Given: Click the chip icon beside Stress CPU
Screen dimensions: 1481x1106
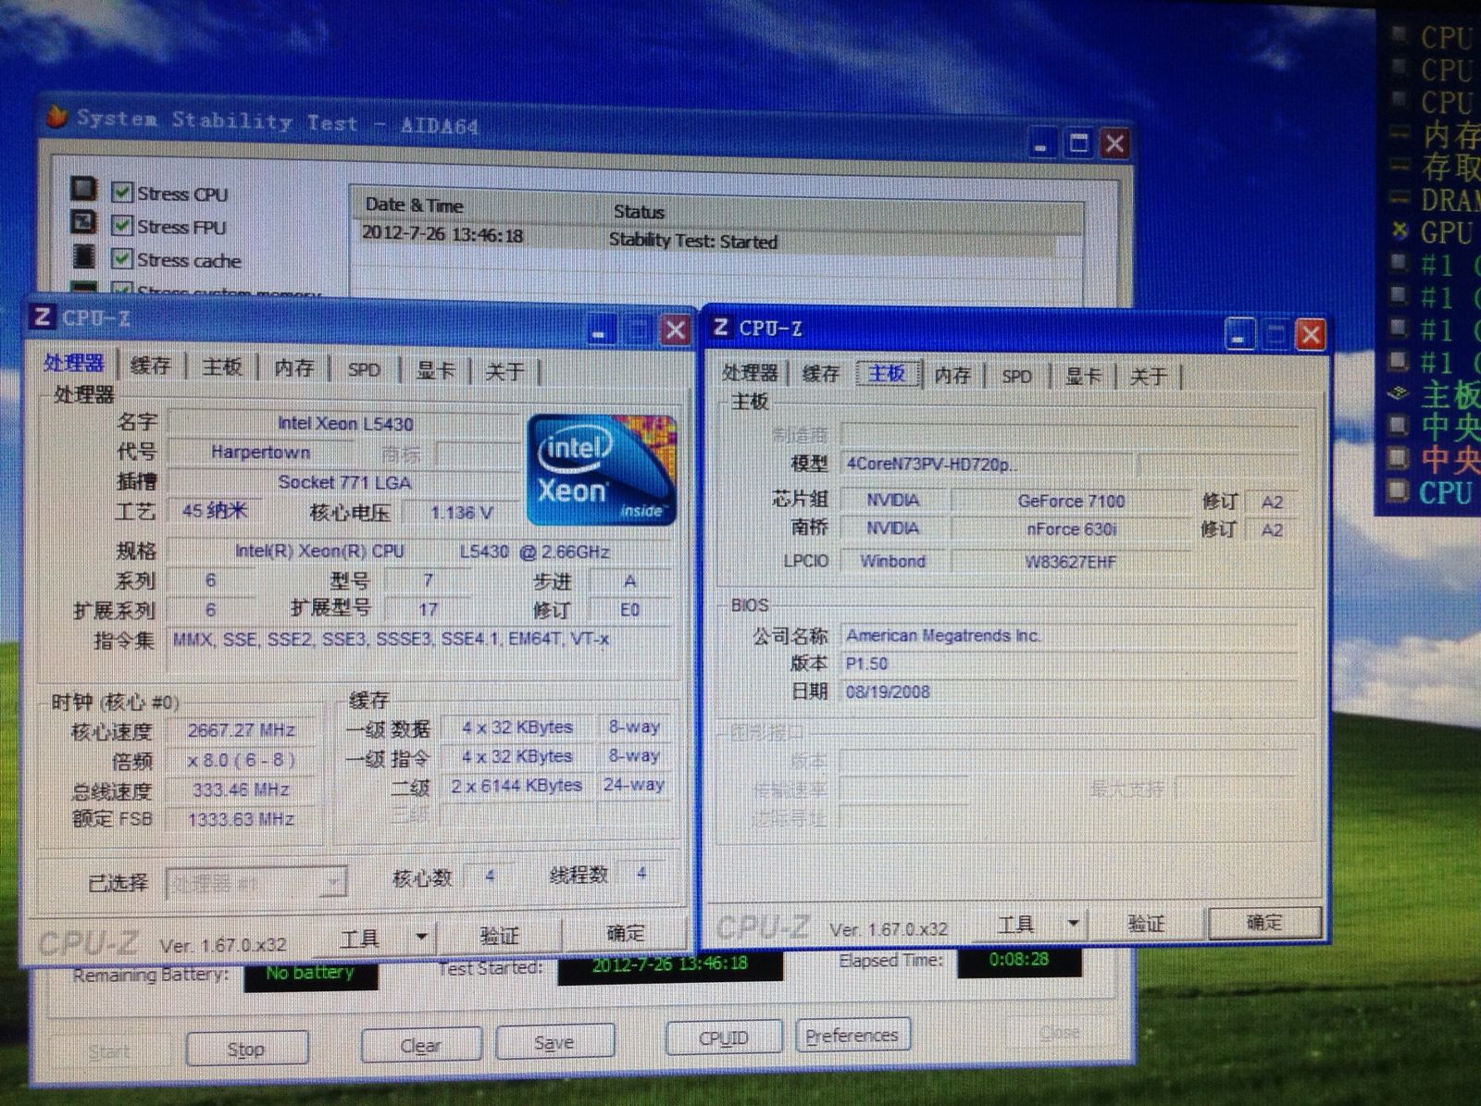Looking at the screenshot, I should coord(83,189).
